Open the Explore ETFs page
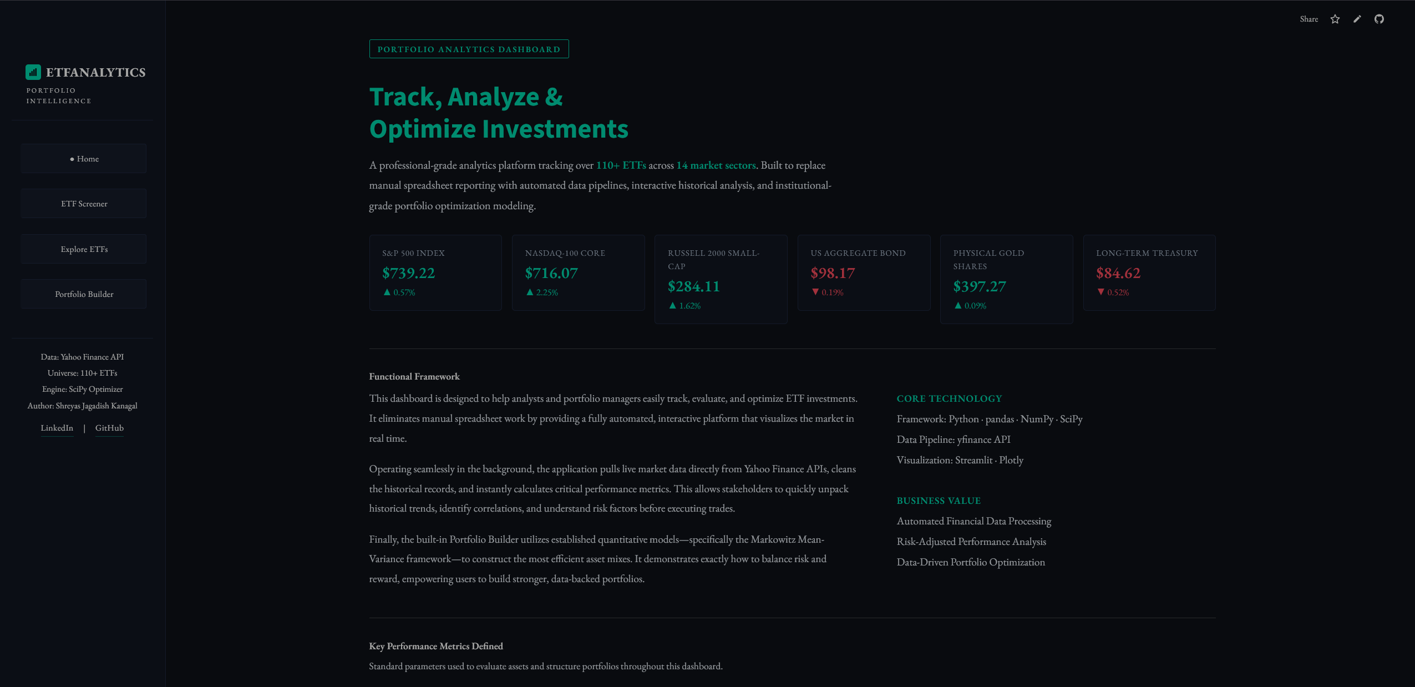 [84, 249]
